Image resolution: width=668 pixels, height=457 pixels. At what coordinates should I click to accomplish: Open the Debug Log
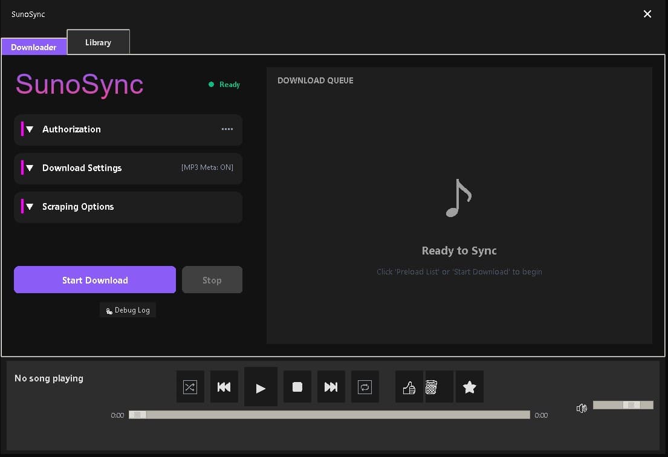(x=128, y=310)
